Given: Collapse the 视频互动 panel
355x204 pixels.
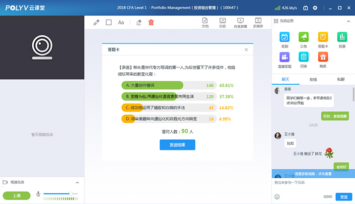Looking at the screenshot, I should (x=77, y=182).
